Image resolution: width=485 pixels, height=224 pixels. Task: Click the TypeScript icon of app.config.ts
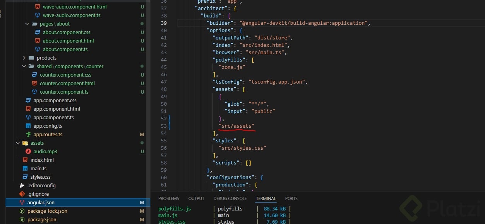28,126
